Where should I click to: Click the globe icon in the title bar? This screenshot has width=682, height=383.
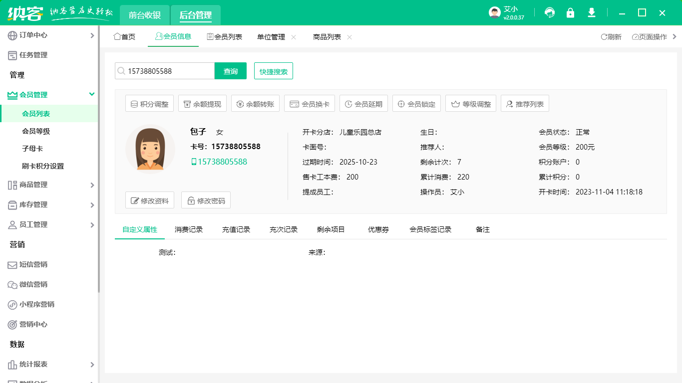(549, 12)
